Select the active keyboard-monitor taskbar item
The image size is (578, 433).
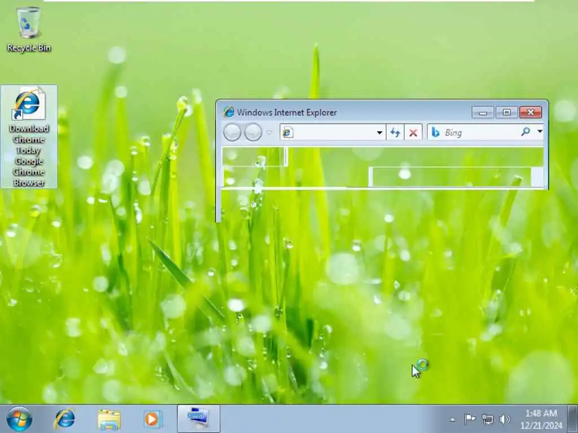[198, 419]
